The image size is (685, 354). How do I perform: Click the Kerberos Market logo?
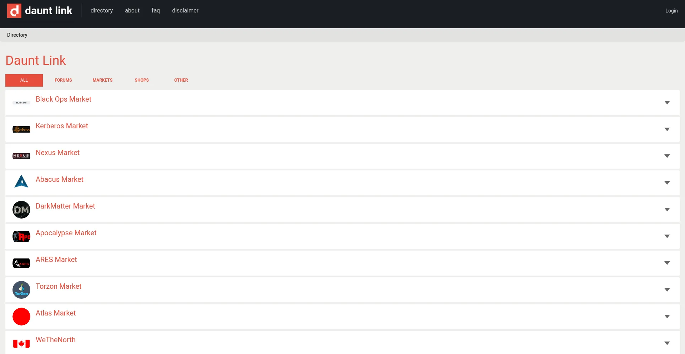pyautogui.click(x=21, y=129)
